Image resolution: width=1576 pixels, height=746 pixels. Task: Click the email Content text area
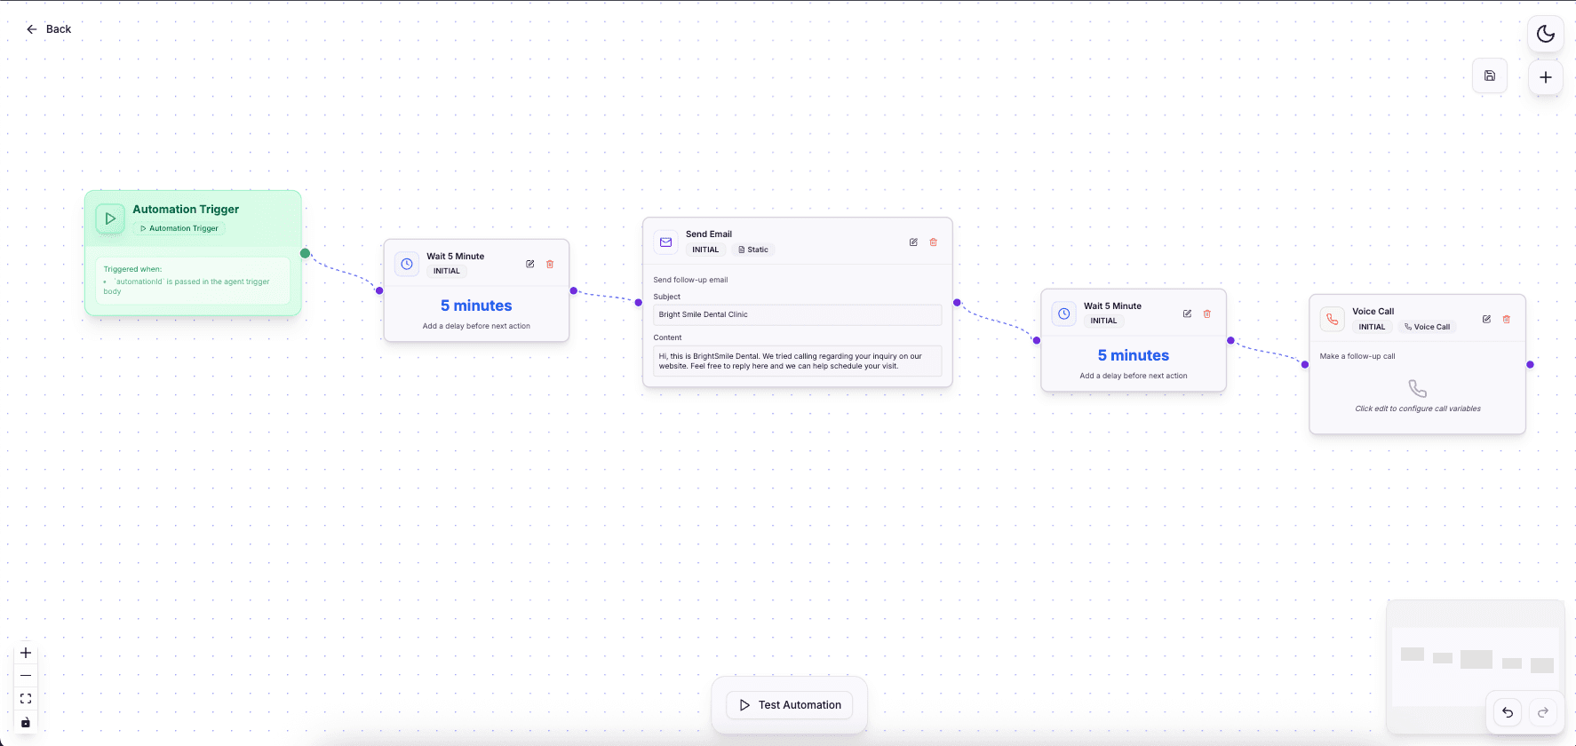click(x=797, y=361)
